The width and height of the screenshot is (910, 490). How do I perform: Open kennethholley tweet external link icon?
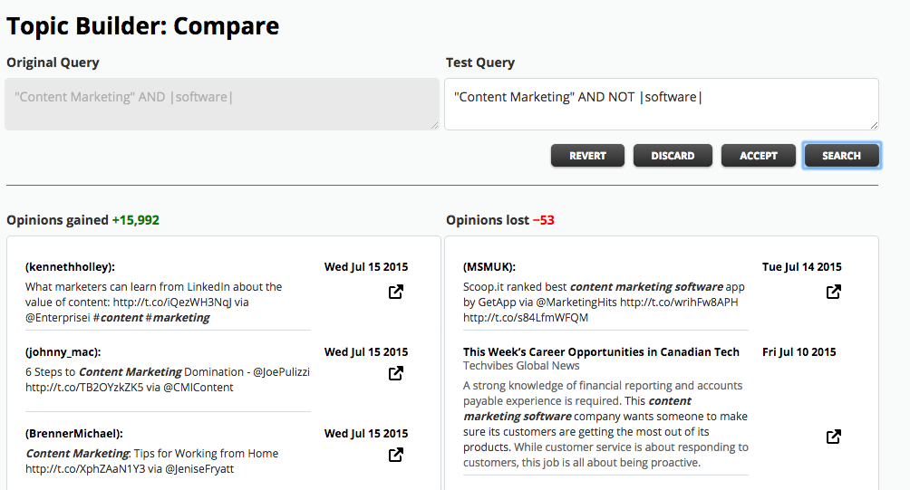pyautogui.click(x=396, y=292)
